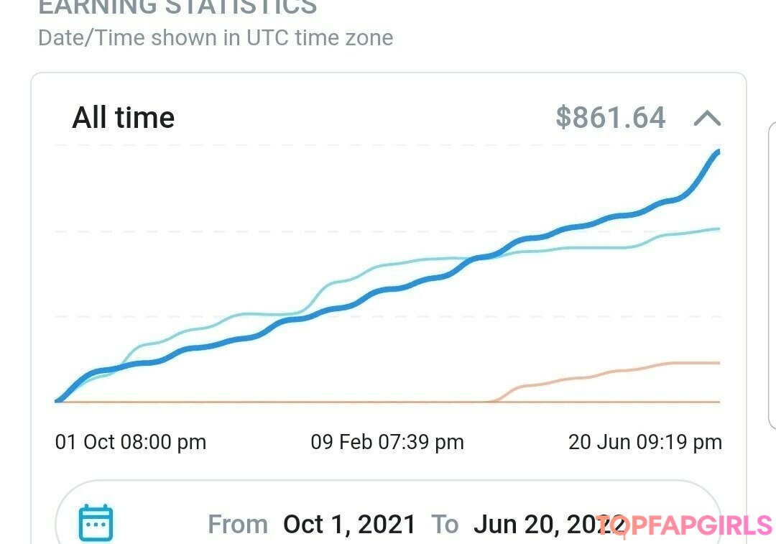Viewport: 776px width, 544px height.
Task: Click the $861.64 total earnings amount
Action: pyautogui.click(x=611, y=118)
